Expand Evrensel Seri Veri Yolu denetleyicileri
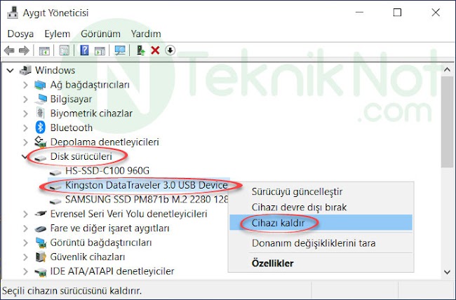This screenshot has width=456, height=300. tap(25, 214)
